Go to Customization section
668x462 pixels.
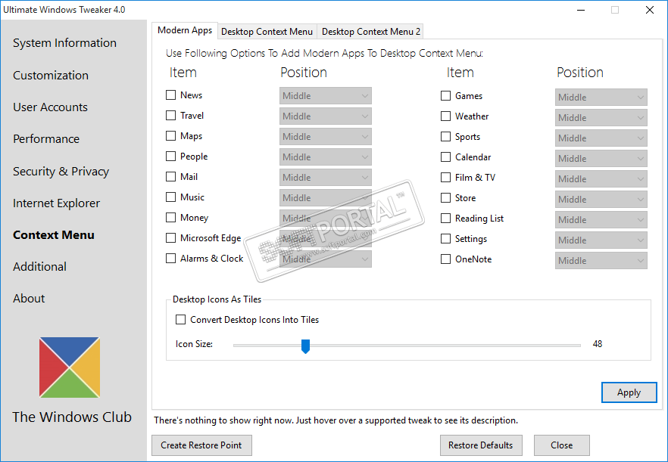pos(51,76)
